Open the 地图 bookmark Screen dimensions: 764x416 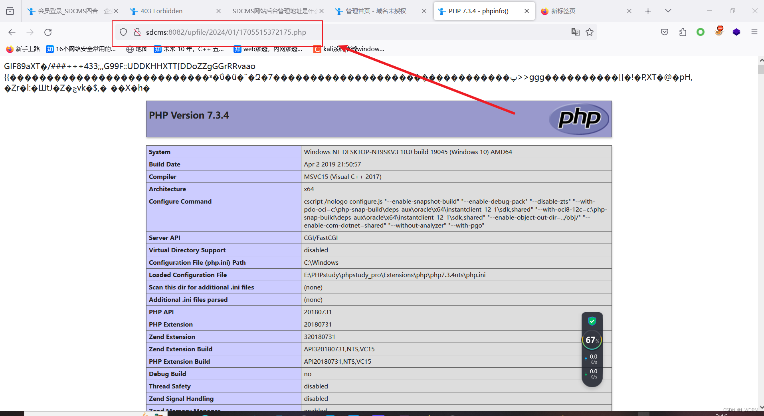tap(137, 49)
